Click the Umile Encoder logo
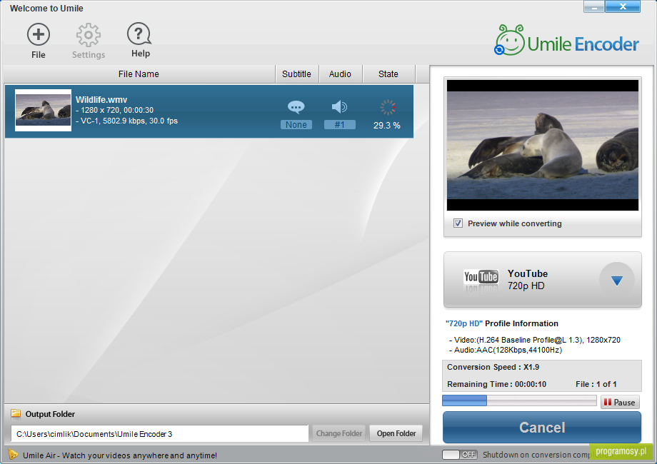657x464 pixels. click(567, 41)
